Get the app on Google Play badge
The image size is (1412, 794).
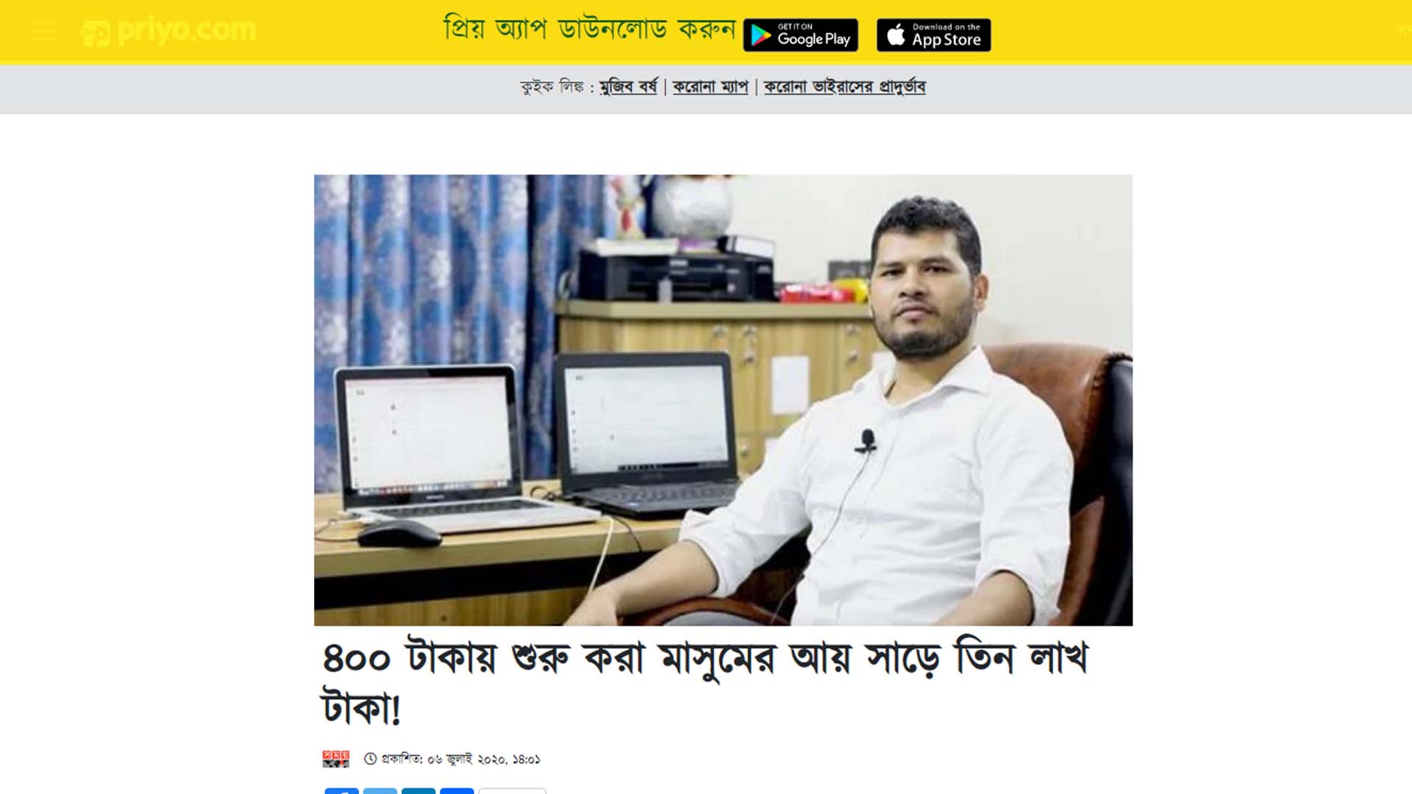[x=801, y=35]
